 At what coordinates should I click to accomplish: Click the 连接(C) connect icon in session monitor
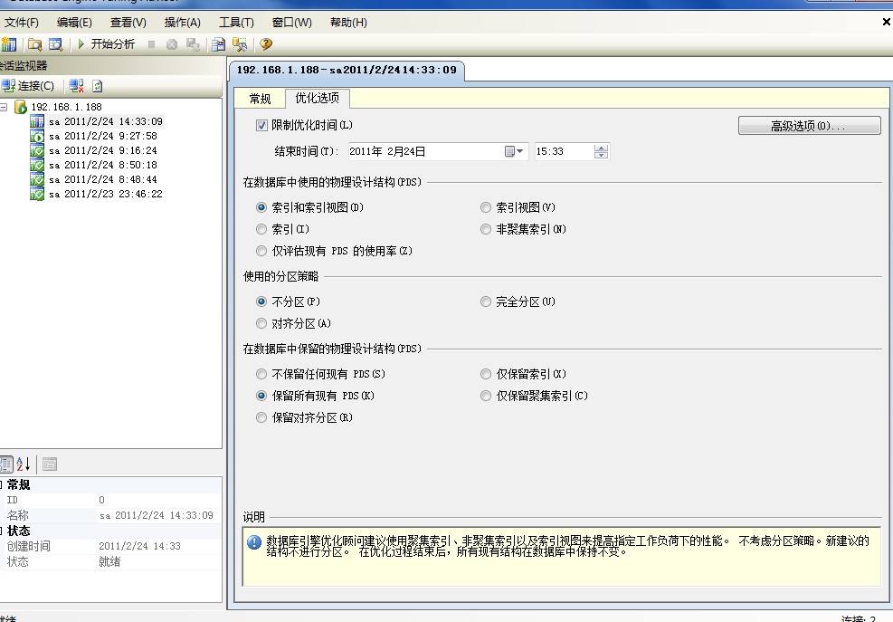[x=28, y=86]
